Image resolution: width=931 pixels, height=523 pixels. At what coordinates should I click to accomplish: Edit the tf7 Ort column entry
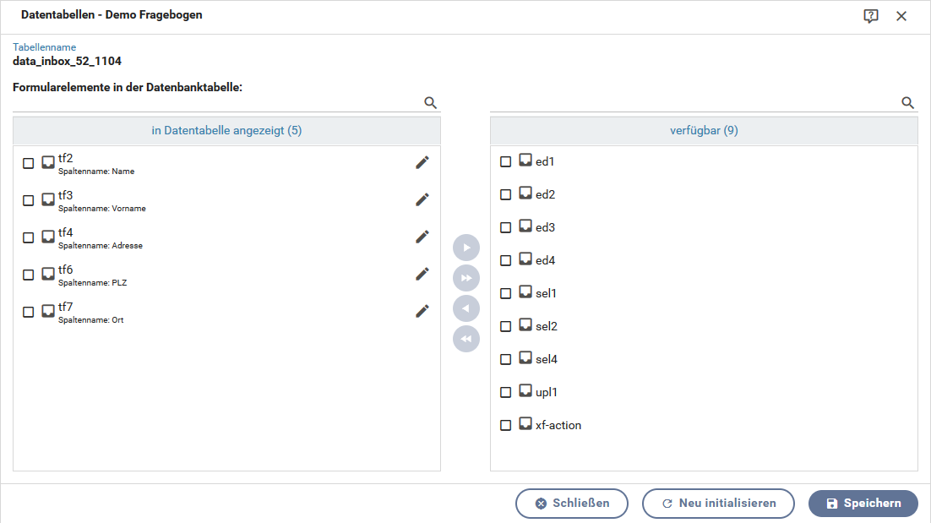coord(422,312)
